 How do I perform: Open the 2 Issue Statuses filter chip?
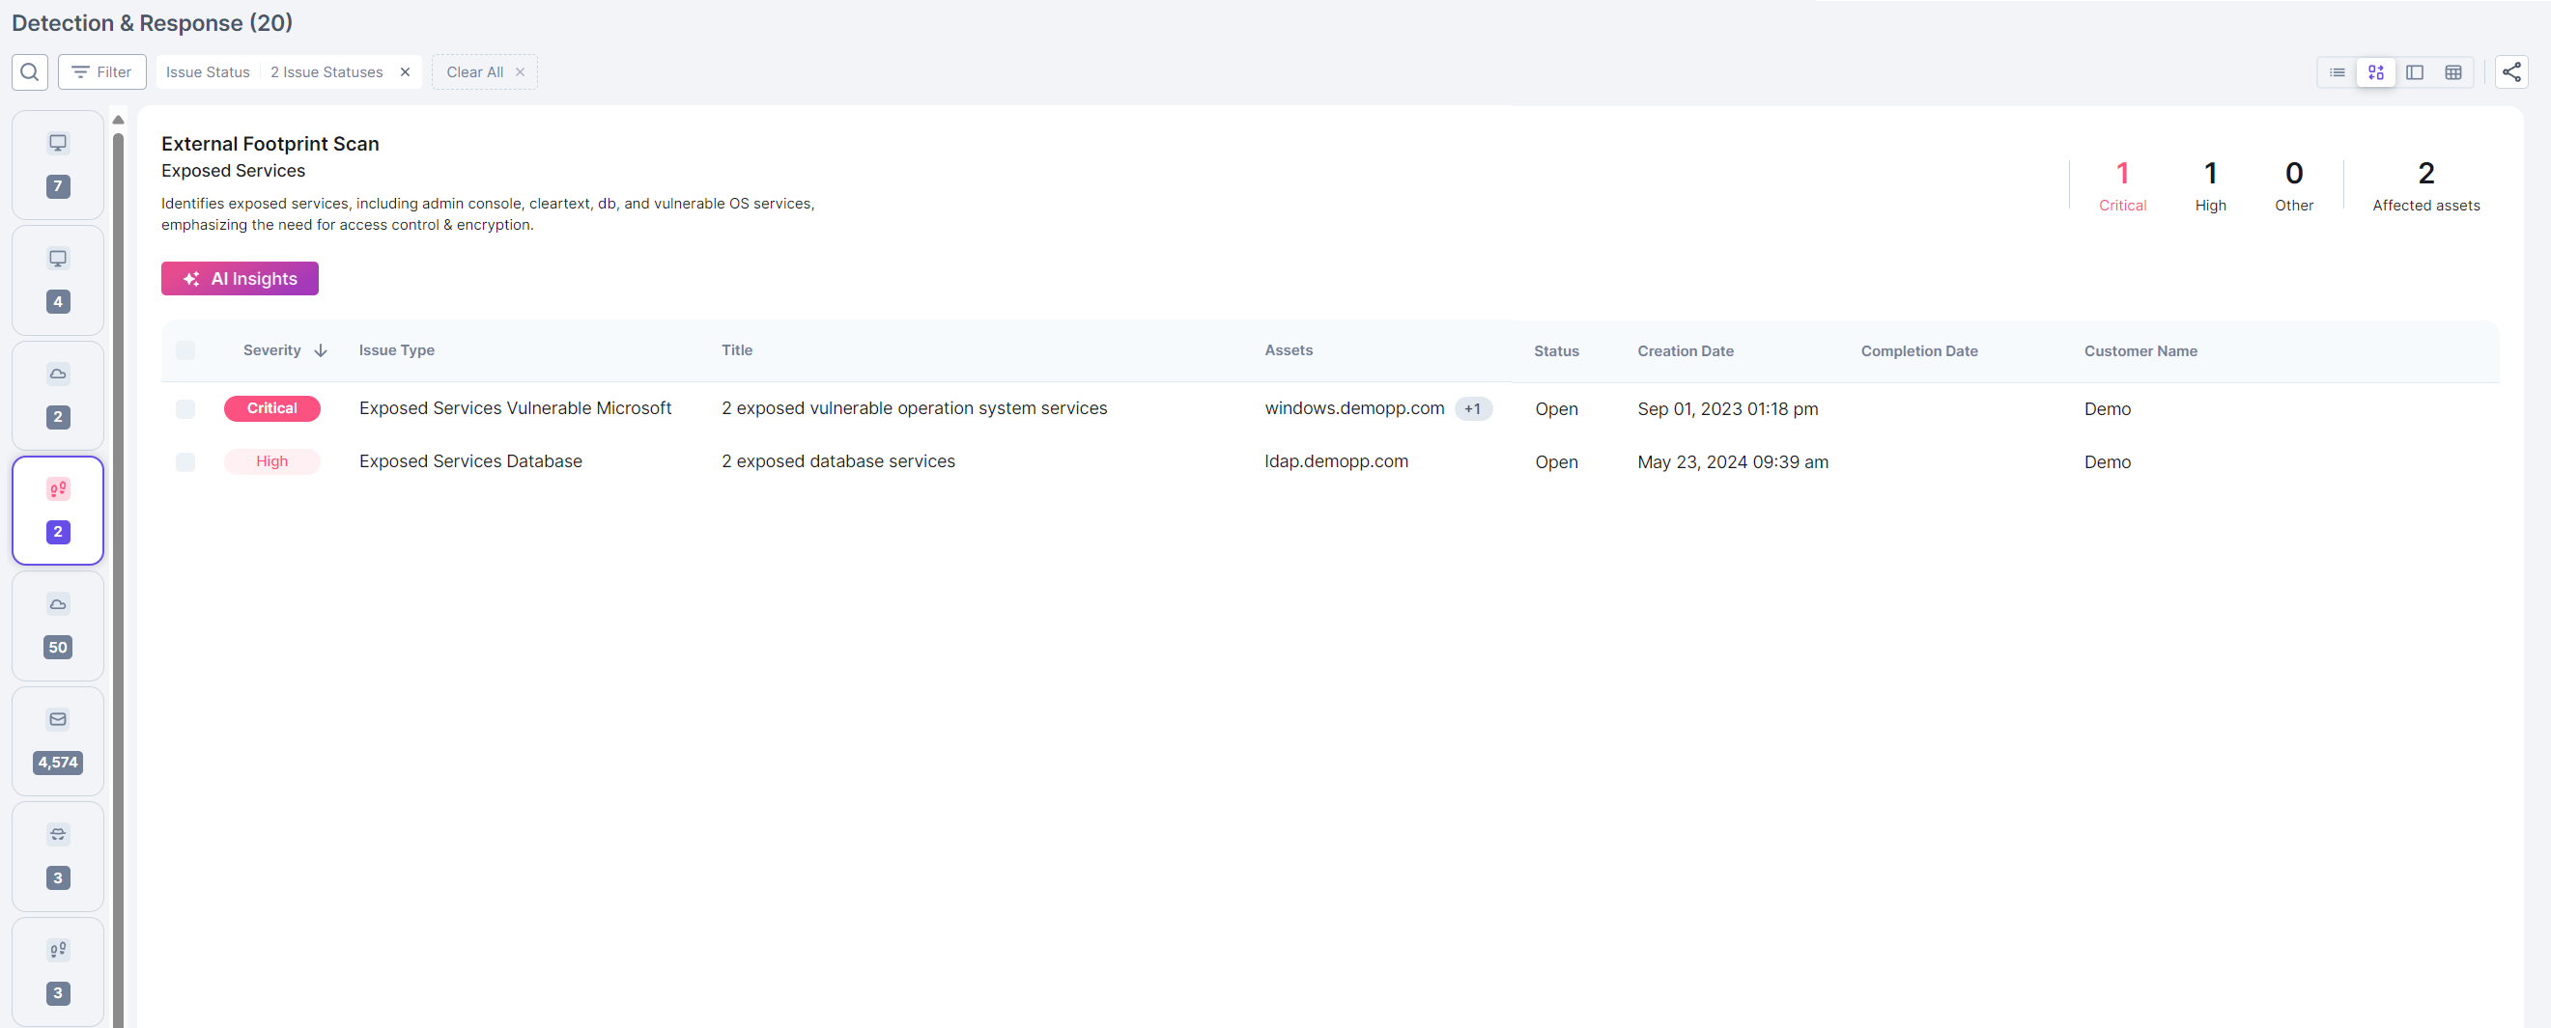[326, 72]
